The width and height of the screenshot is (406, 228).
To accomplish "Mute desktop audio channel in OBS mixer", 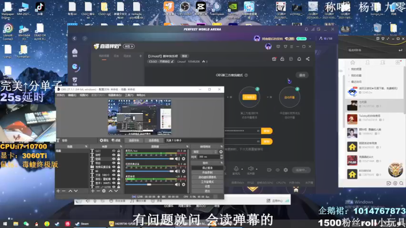I will (x=177, y=184).
